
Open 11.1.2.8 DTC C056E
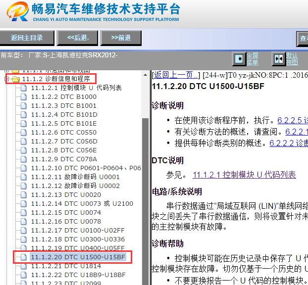[x=64, y=150]
